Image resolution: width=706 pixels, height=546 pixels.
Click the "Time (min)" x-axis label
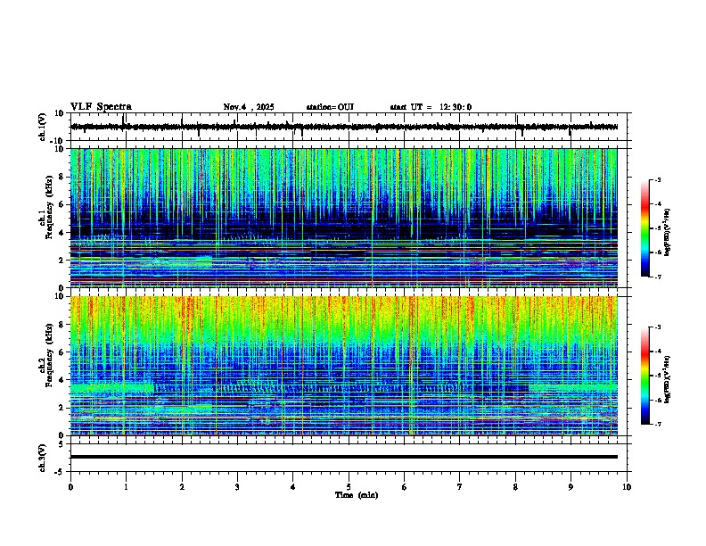[x=357, y=495]
